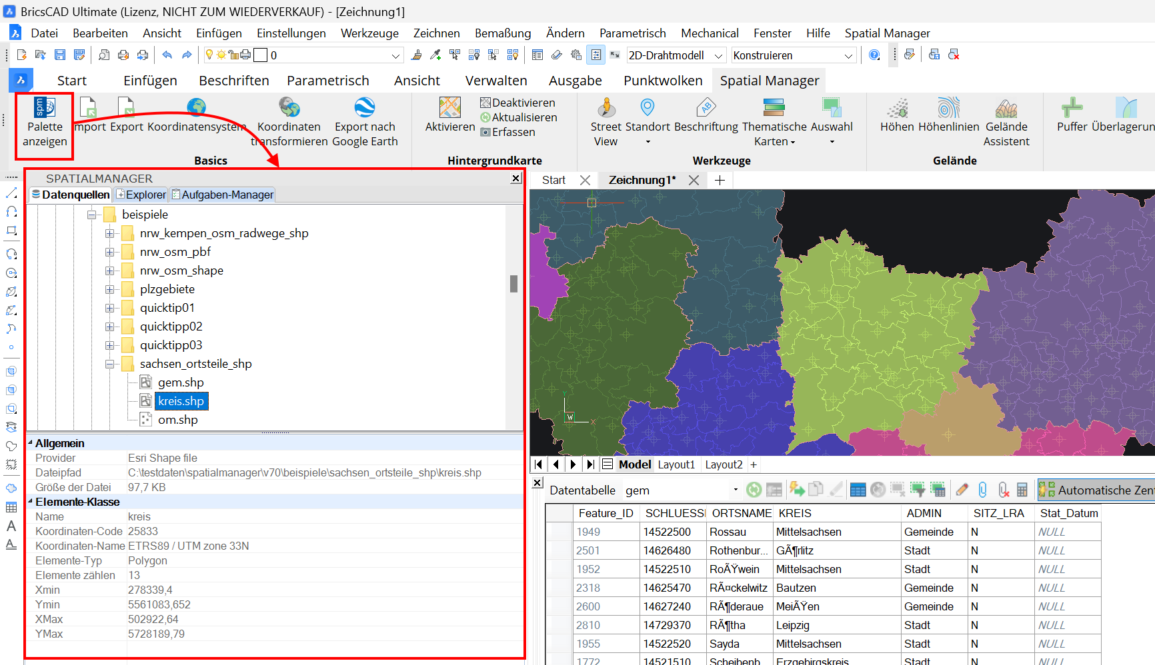Image resolution: width=1155 pixels, height=665 pixels.
Task: Click the layer color swatch beside layer 0
Action: (x=260, y=55)
